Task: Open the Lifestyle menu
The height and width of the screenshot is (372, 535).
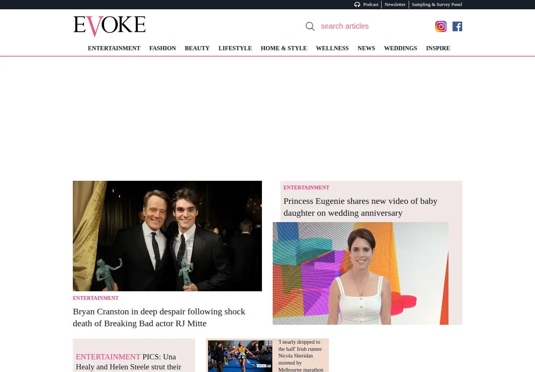Action: (x=235, y=48)
